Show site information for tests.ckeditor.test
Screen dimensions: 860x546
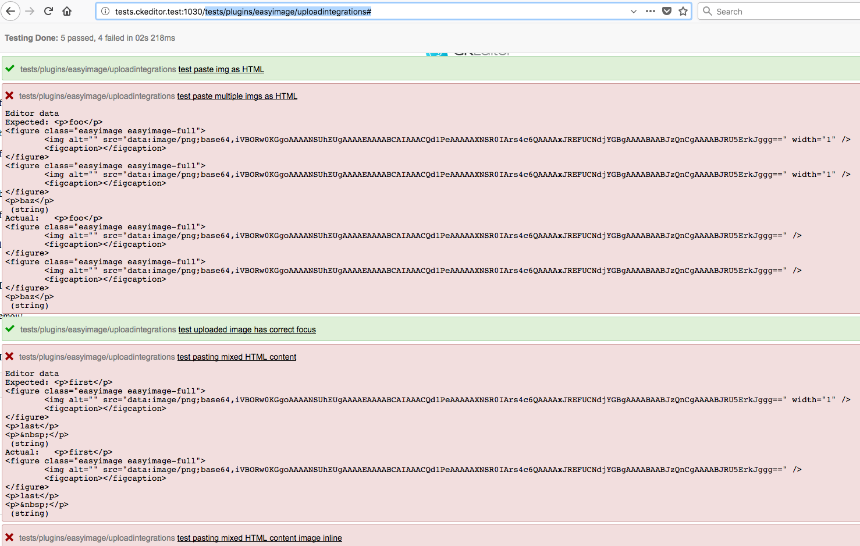coord(105,11)
